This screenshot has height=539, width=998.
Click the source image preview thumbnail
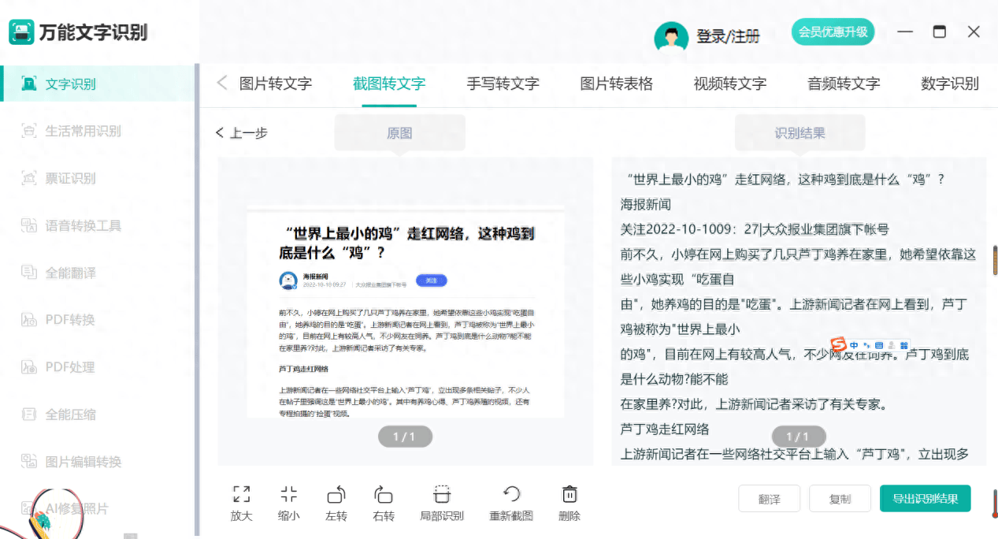click(x=405, y=311)
